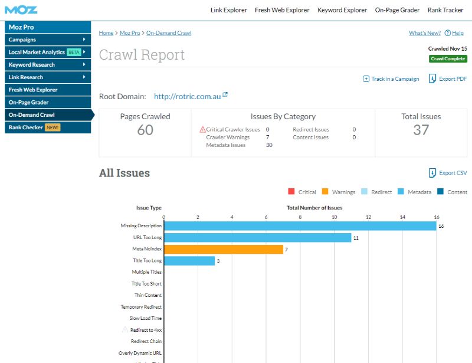Click the Temporary Redirect issue label
Screen dimensions: 472x363
[x=141, y=307]
